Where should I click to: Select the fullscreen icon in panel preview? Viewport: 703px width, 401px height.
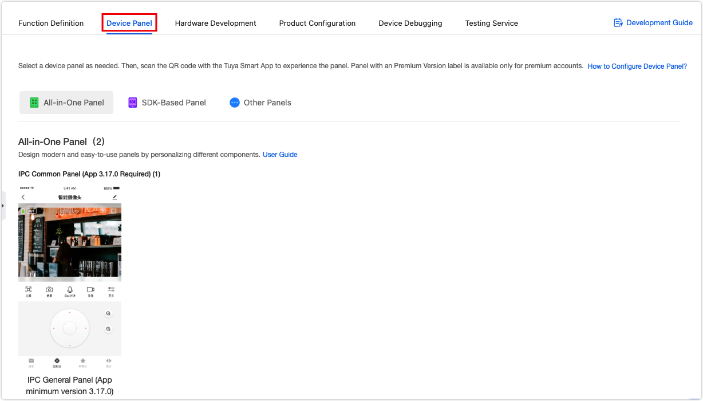click(28, 289)
